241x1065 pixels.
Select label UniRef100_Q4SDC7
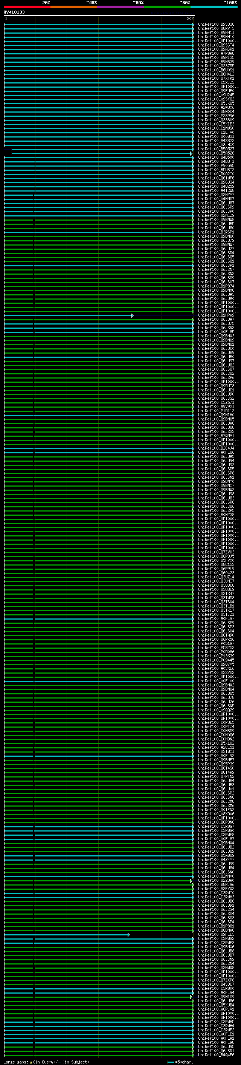click(x=216, y=985)
